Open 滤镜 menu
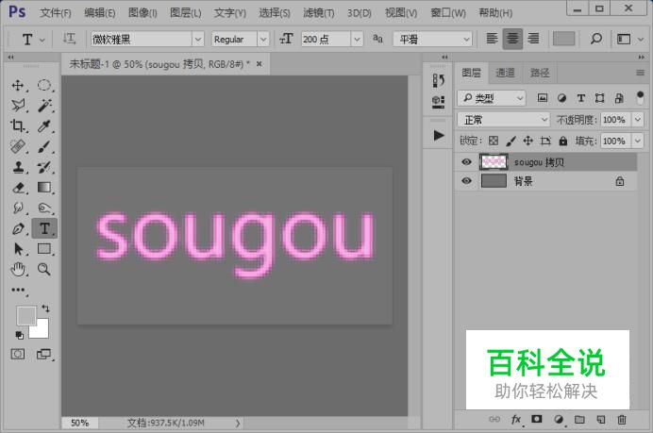Image resolution: width=653 pixels, height=433 pixels. [319, 13]
